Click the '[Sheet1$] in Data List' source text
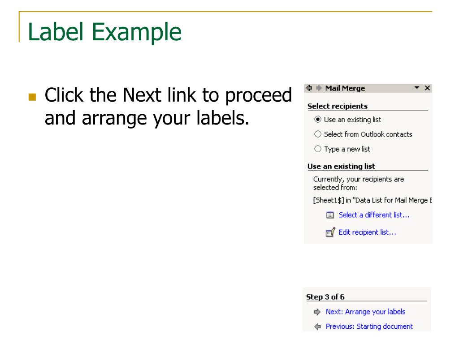The height and width of the screenshot is (344, 459). tap(372, 200)
